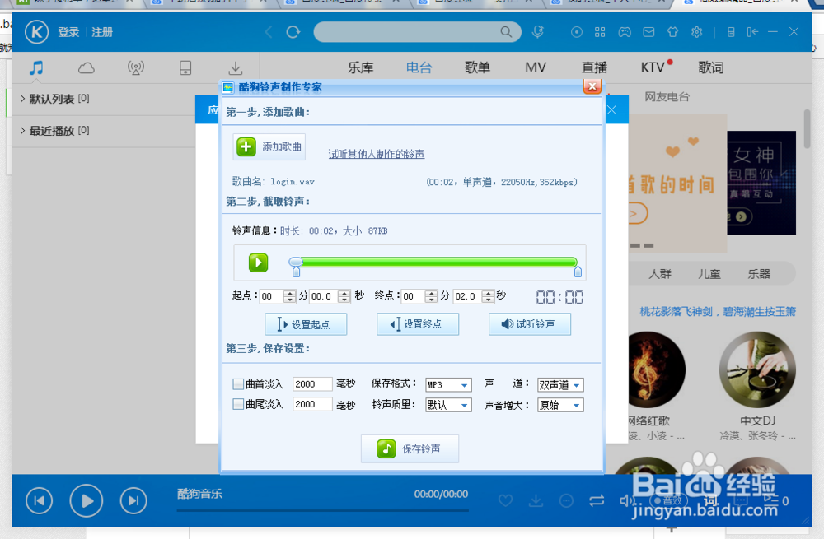Open the 电台 tab
824x539 pixels.
419,67
